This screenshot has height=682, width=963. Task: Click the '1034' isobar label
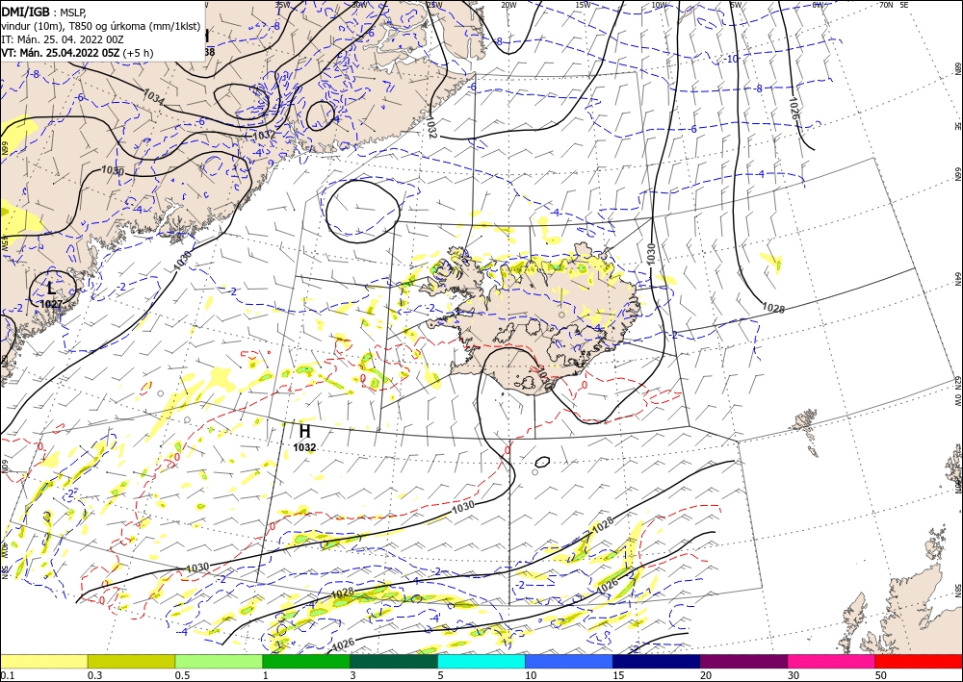pyautogui.click(x=153, y=95)
